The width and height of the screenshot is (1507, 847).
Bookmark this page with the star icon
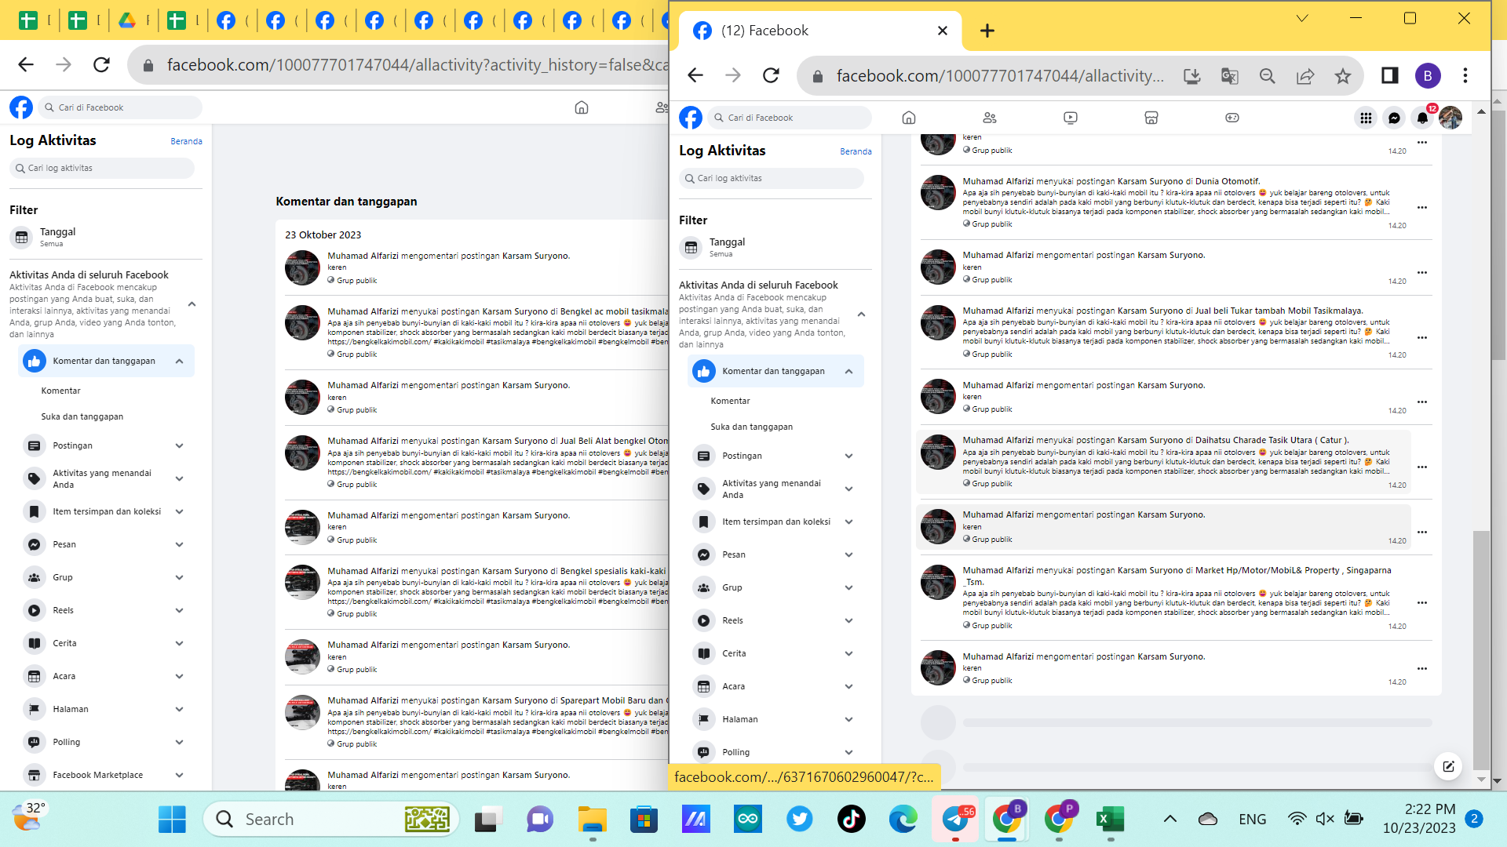click(1343, 75)
